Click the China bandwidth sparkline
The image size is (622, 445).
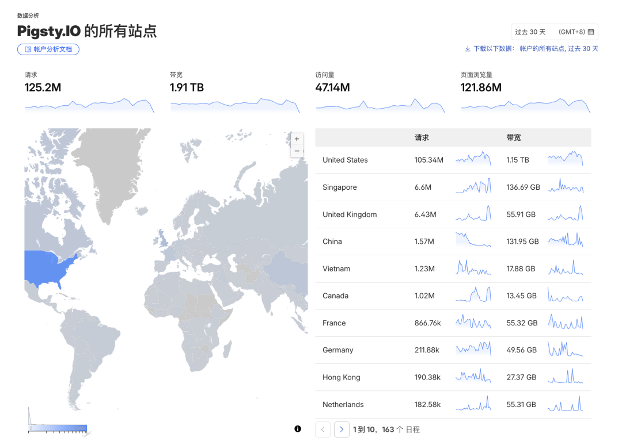tap(566, 240)
